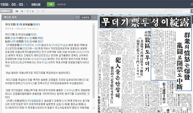Select the 群衆의憤怒는爆發 headline on the scan
The image size is (193, 113).
(x=187, y=56)
